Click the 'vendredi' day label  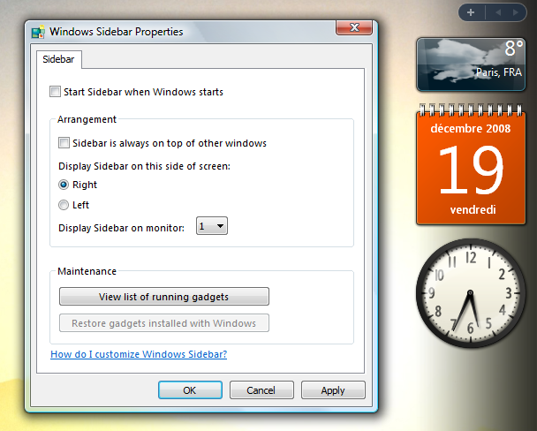point(473,209)
